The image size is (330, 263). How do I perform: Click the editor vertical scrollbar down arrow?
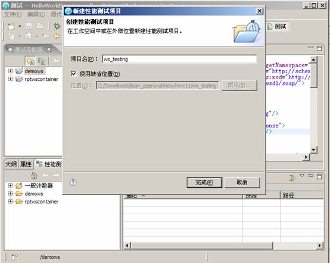pyautogui.click(x=313, y=149)
